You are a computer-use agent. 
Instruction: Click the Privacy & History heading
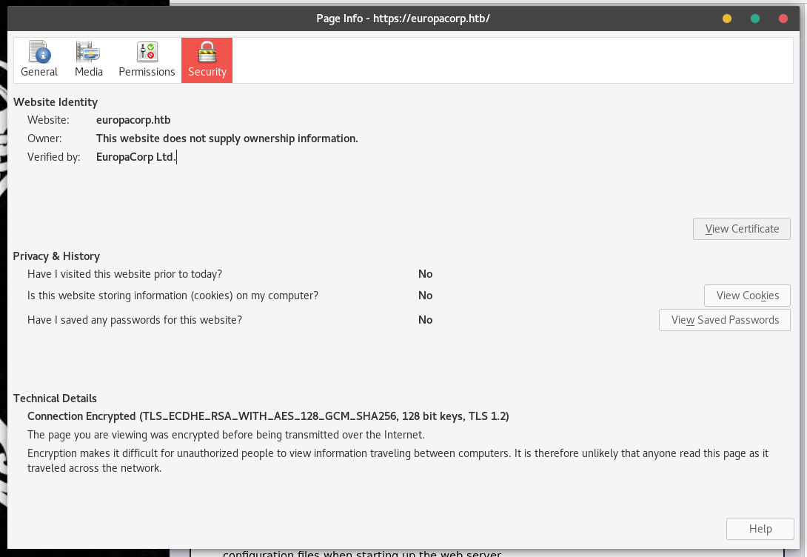click(56, 256)
